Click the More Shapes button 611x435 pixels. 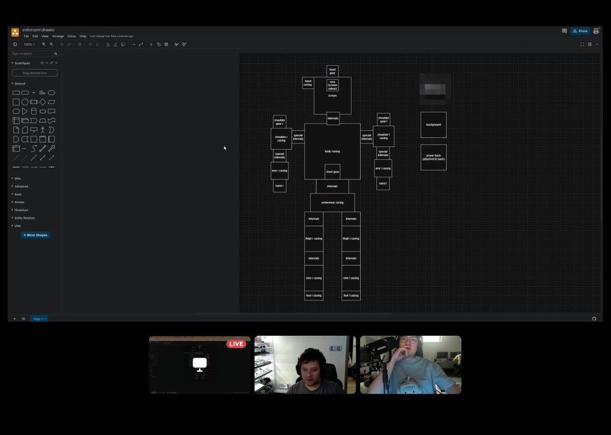point(36,235)
